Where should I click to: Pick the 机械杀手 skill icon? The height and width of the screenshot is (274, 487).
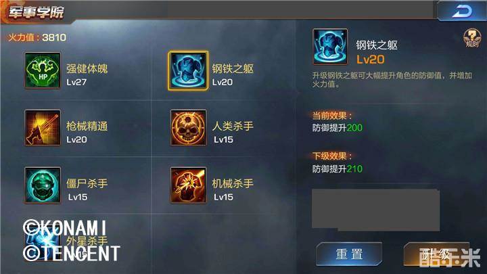[x=188, y=185]
